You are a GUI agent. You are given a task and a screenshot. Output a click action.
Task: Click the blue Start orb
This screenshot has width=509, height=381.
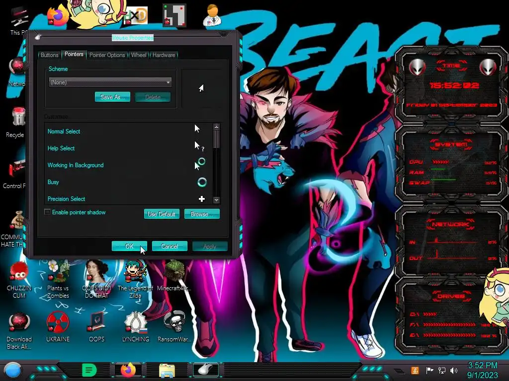(12, 370)
